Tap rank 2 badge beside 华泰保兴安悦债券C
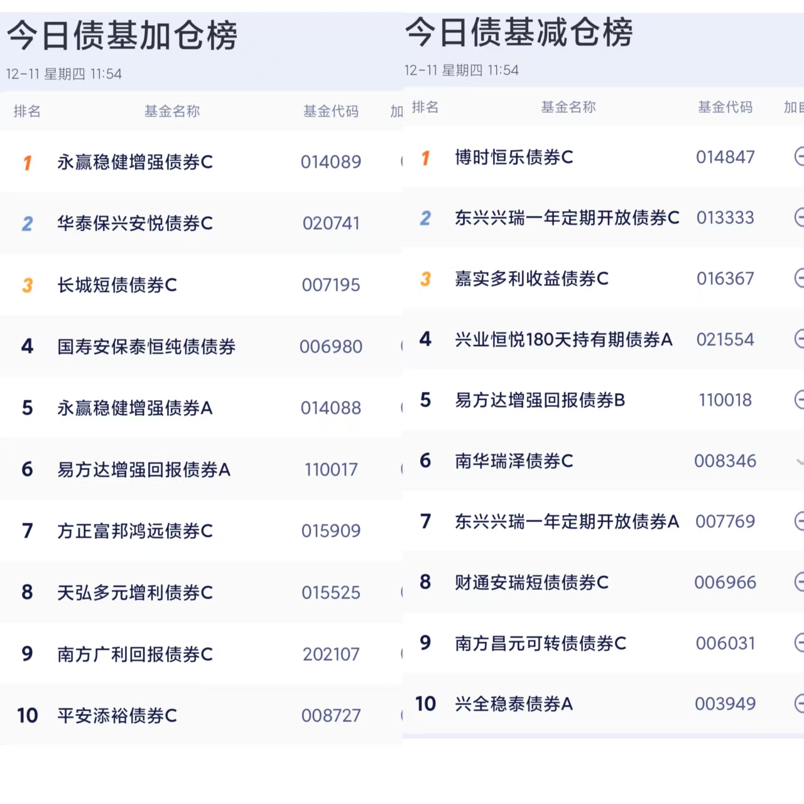 pyautogui.click(x=27, y=224)
